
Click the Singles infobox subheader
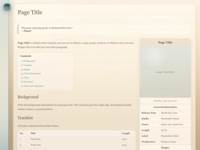click(165, 148)
